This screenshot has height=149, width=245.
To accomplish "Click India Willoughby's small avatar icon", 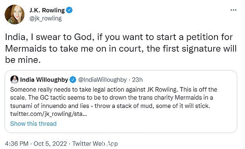I will [x=14, y=80].
